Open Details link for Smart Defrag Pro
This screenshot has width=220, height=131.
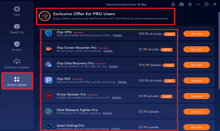click(116, 129)
